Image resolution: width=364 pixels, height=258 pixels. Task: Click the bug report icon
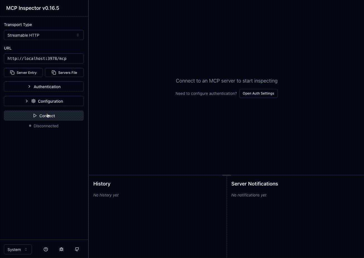point(61,249)
